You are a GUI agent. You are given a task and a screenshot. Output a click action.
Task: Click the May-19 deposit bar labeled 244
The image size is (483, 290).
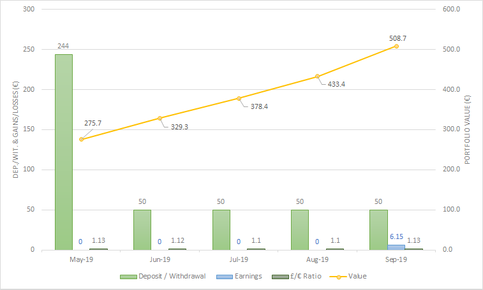coord(63,152)
